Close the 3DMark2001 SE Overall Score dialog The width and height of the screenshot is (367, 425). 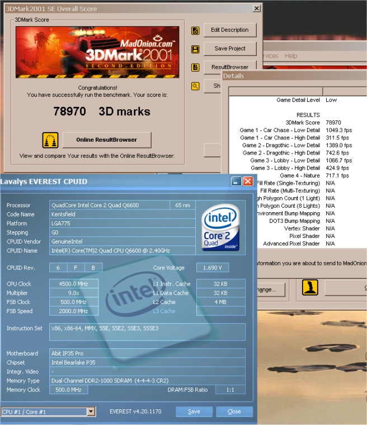(x=256, y=8)
